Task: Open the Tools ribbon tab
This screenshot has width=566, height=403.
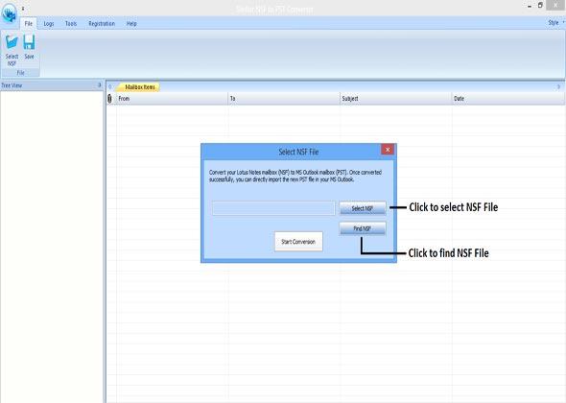Action: point(71,23)
